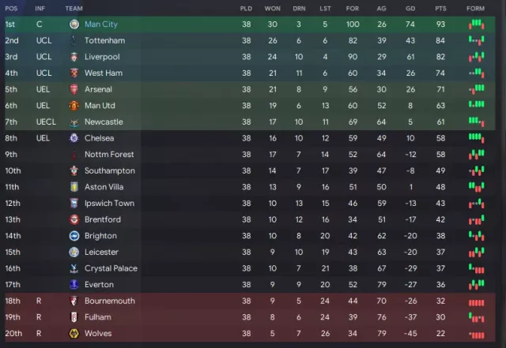Click the TEAM column header
The image size is (506, 348).
point(74,9)
